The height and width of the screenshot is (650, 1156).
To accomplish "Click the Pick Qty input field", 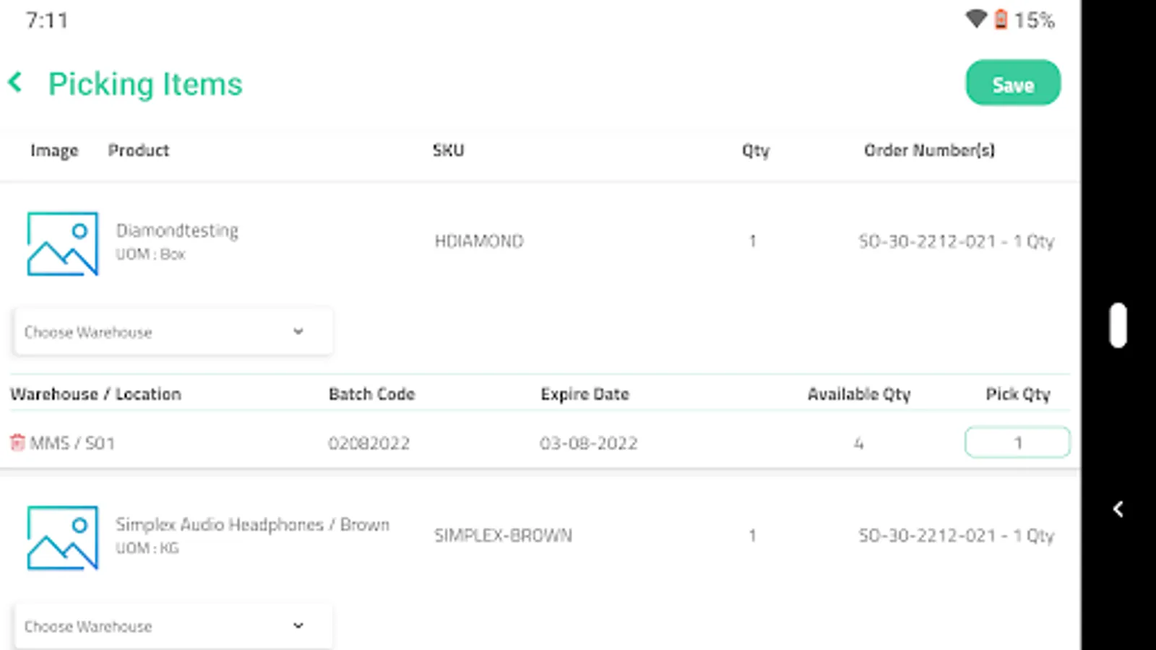I will pos(1017,442).
